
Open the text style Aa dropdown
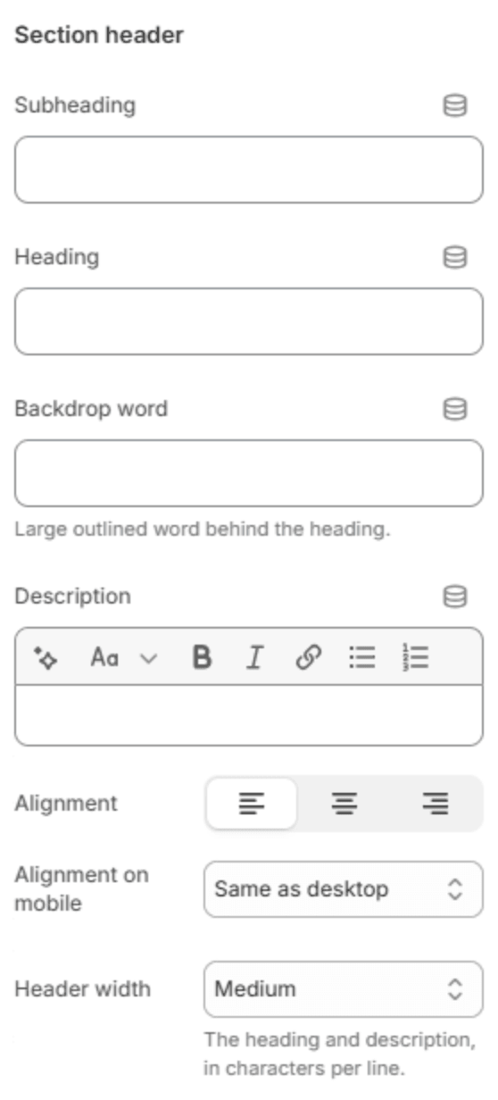[123, 658]
